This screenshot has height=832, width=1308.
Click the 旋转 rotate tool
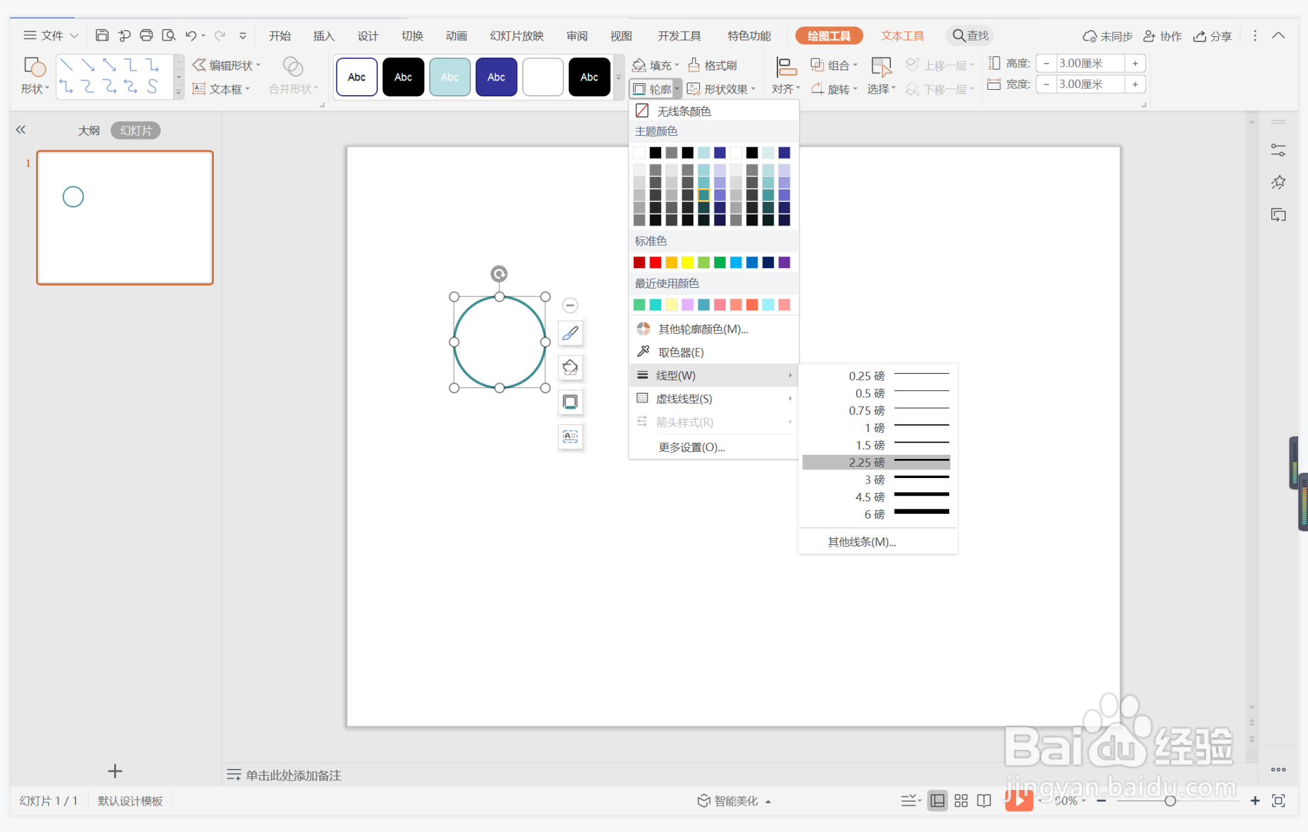tap(833, 89)
